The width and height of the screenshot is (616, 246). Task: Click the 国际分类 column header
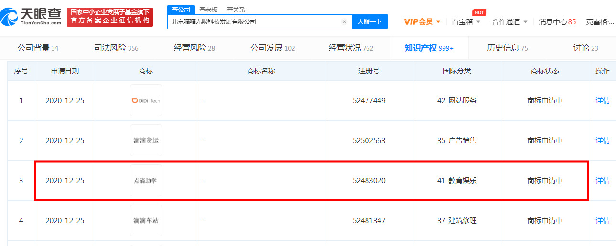click(457, 71)
